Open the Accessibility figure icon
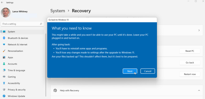Image resolution: width=205 pixels, height=99 pixels. coord(4,83)
